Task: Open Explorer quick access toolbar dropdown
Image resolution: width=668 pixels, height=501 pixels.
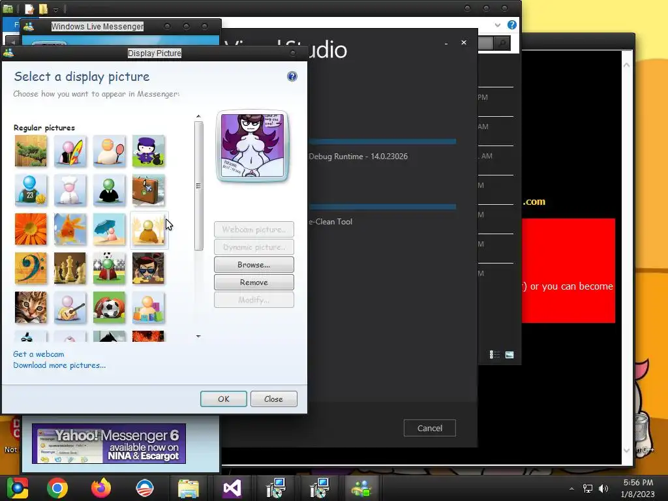Action: coord(56,9)
